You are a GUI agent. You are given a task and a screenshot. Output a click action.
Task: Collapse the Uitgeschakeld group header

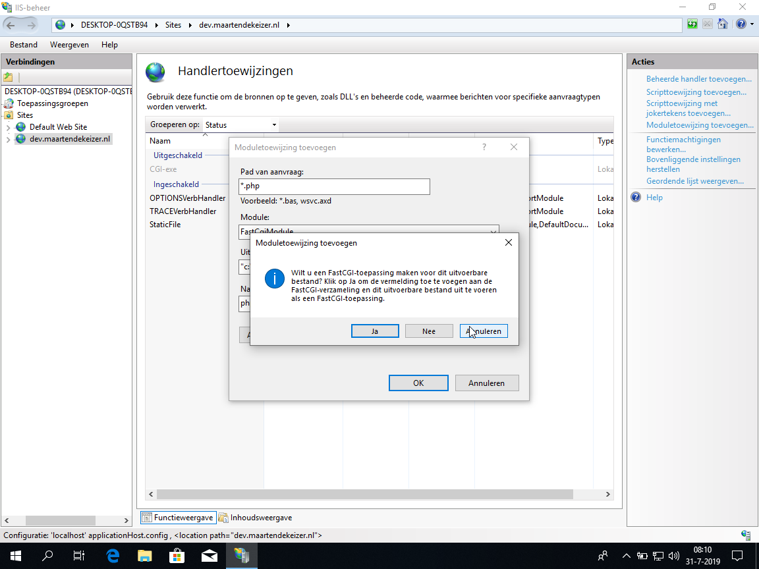tap(178, 155)
